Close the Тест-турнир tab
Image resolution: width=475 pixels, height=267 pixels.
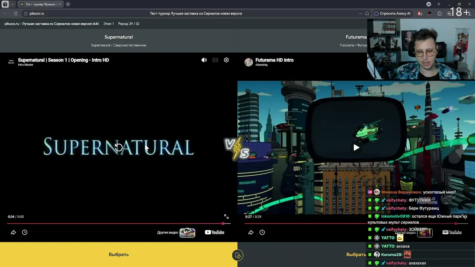60,4
